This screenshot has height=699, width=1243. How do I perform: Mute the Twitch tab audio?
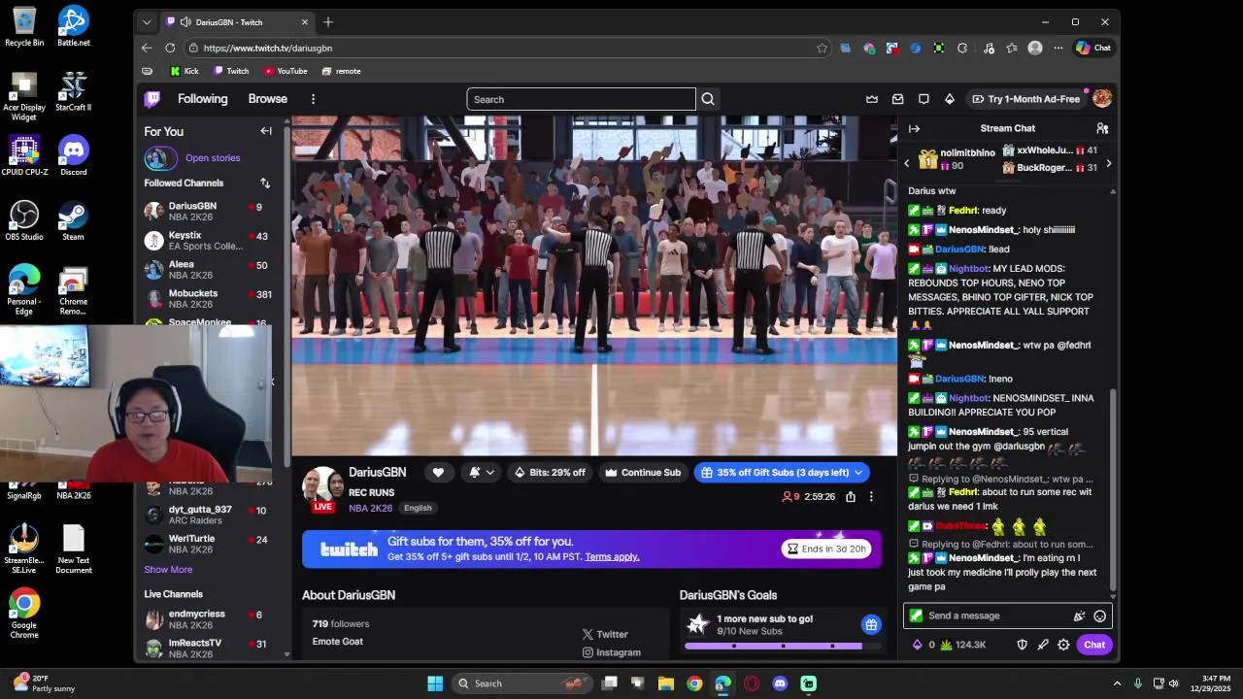click(x=185, y=22)
